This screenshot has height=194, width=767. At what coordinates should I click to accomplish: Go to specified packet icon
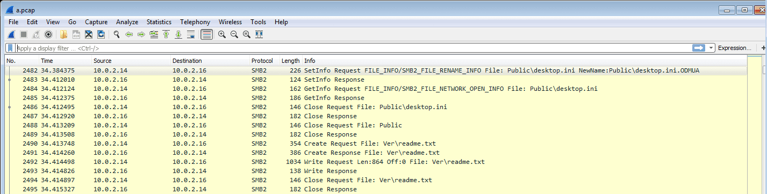(x=154, y=34)
